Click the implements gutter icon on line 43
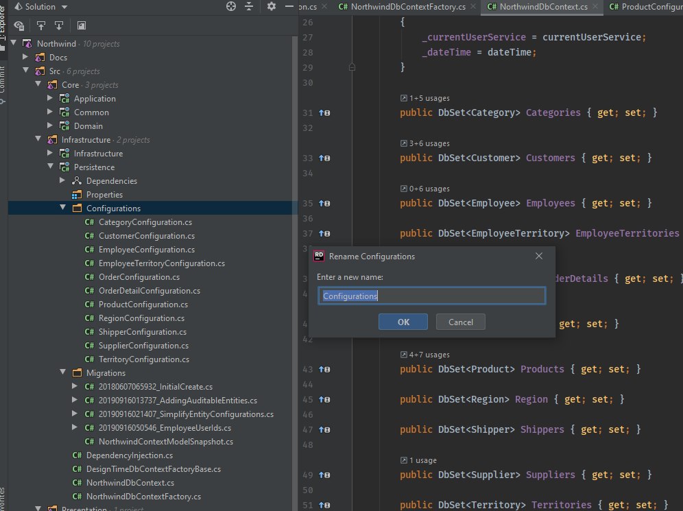The image size is (683, 511). (324, 370)
